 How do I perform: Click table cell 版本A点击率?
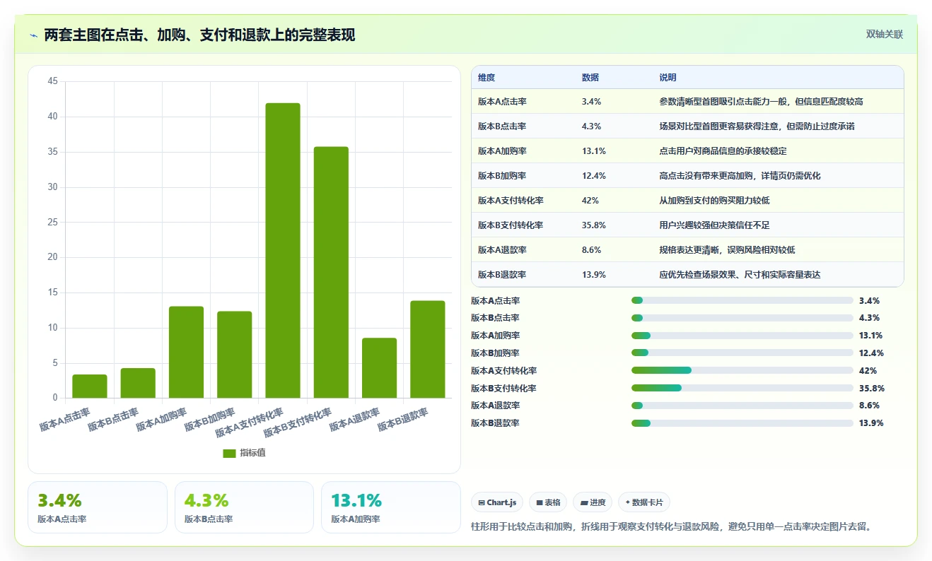[502, 102]
